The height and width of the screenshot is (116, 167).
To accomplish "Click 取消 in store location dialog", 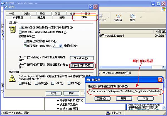I will click(x=146, y=98).
